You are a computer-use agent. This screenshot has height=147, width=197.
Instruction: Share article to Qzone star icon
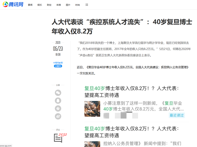(58, 109)
